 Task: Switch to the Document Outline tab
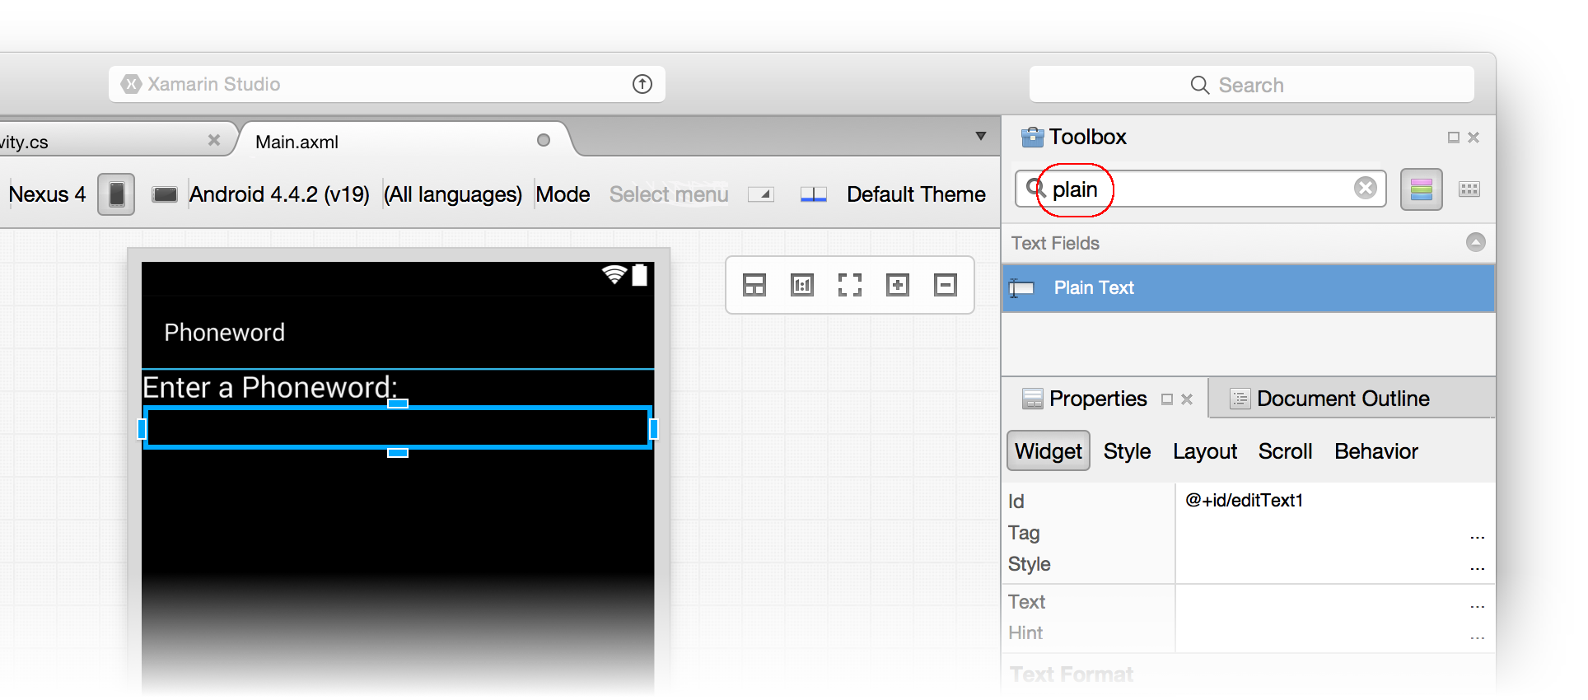(1342, 399)
